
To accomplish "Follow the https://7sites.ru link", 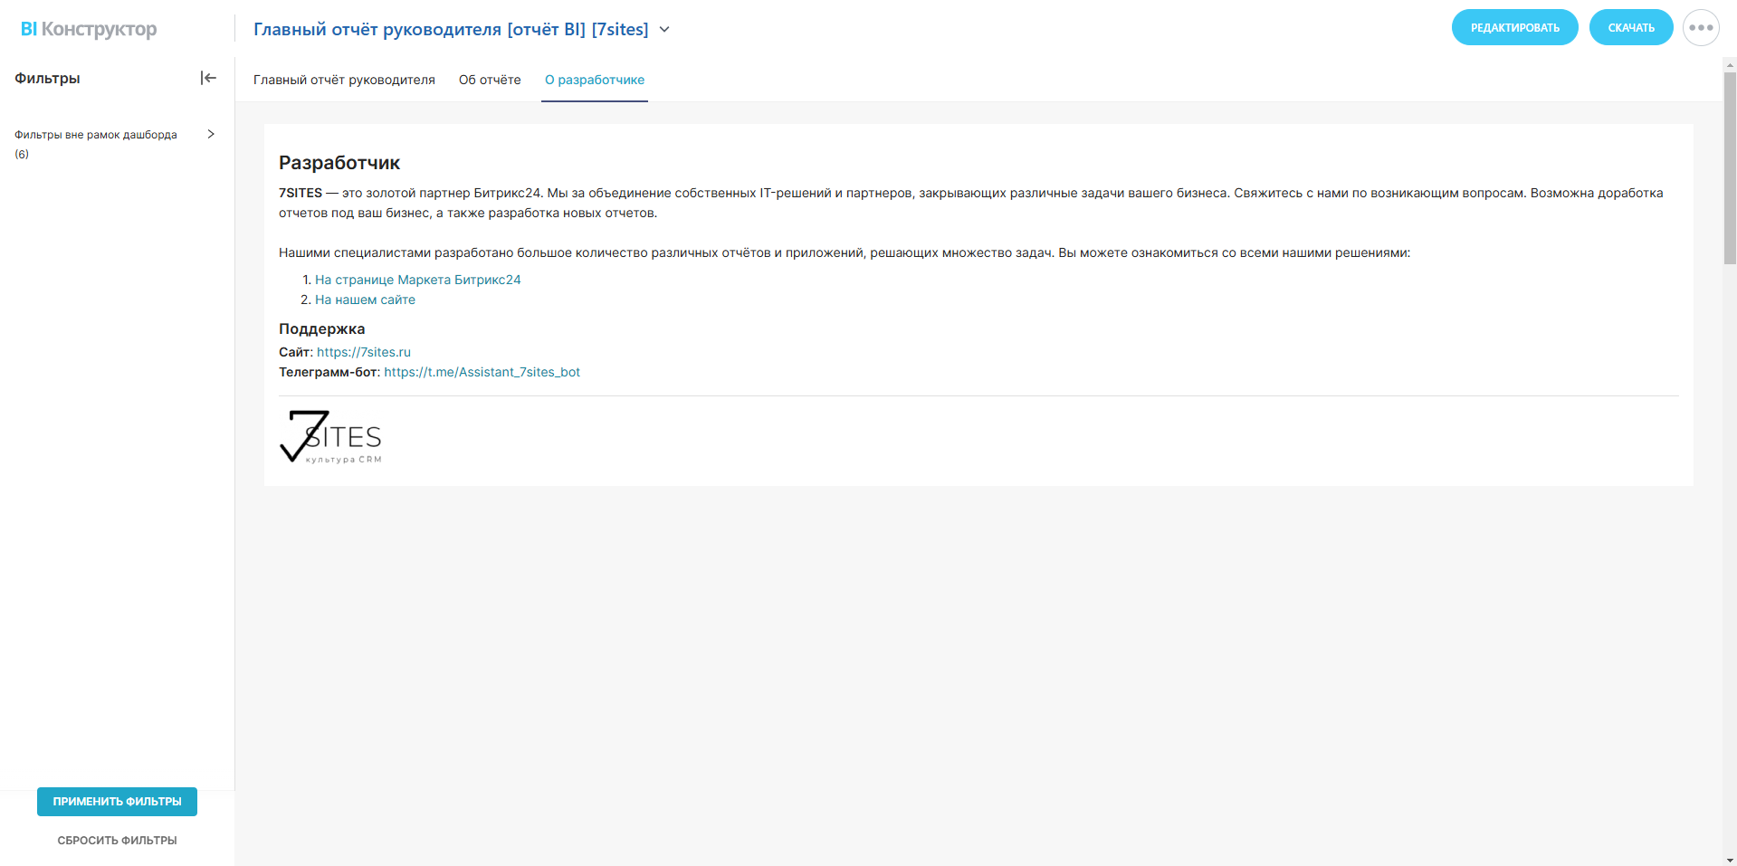I will pos(364,352).
